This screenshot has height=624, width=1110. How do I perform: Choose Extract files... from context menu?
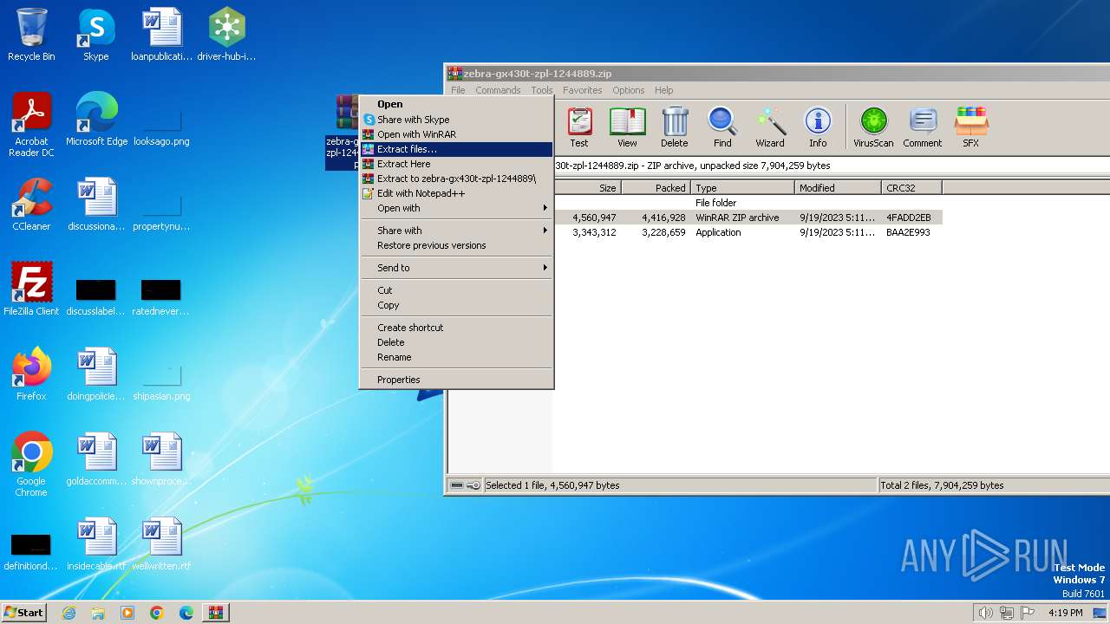point(456,149)
